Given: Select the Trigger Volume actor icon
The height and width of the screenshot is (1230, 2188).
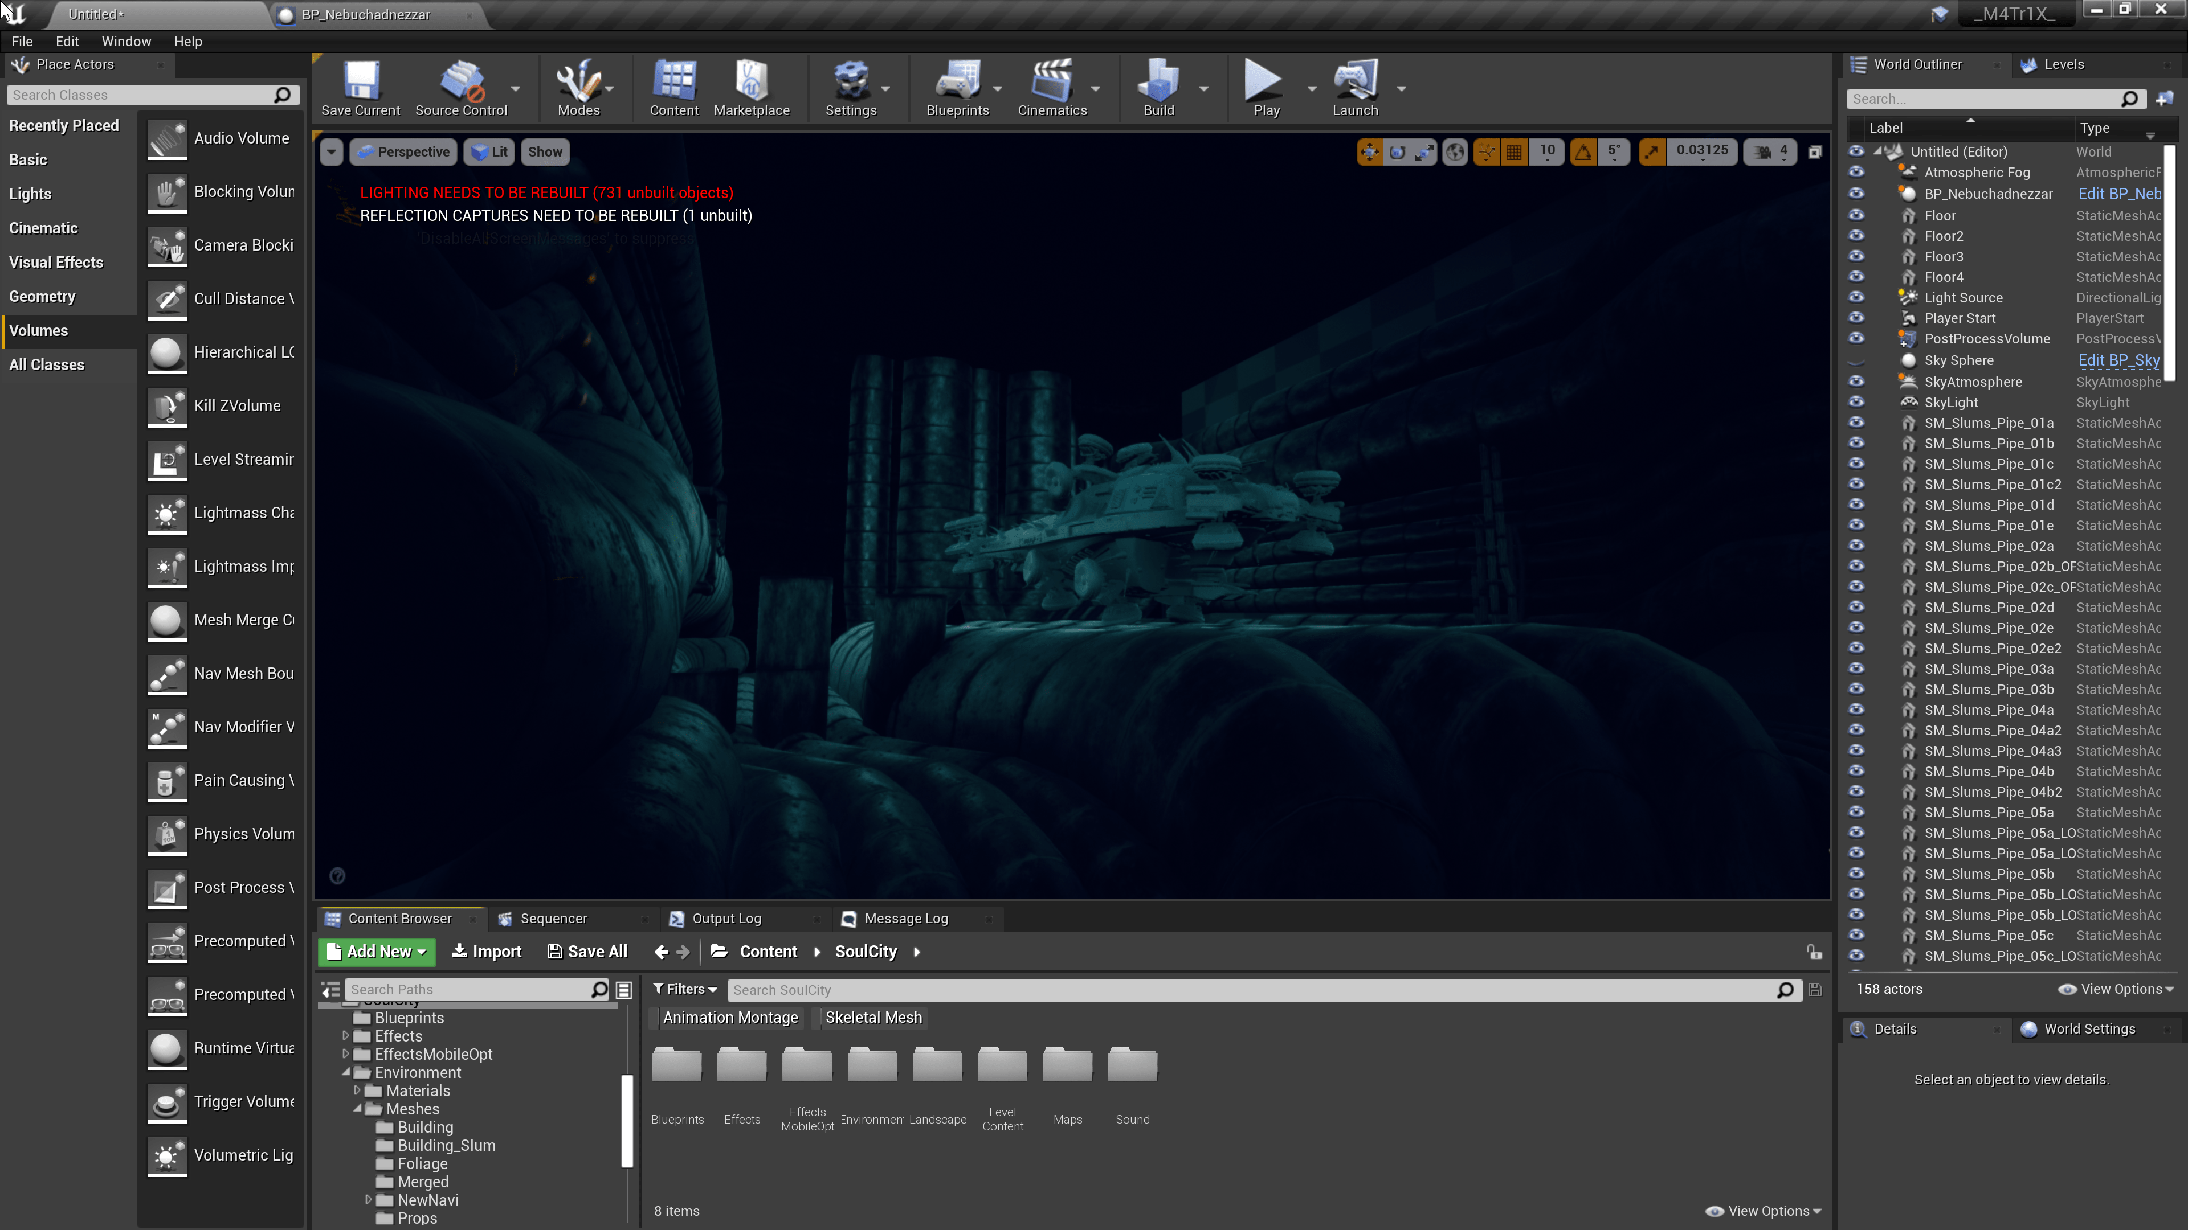Looking at the screenshot, I should (x=166, y=1102).
